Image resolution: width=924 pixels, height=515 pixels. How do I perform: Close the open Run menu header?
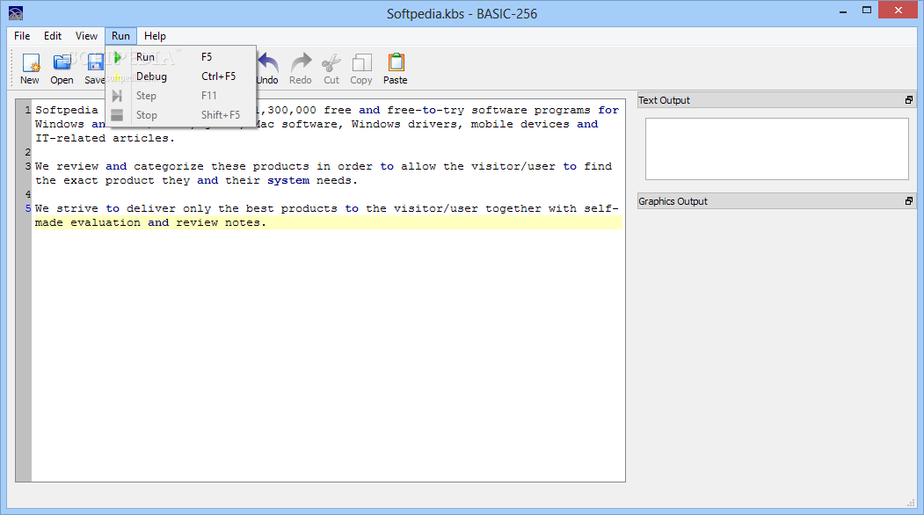pyautogui.click(x=120, y=36)
